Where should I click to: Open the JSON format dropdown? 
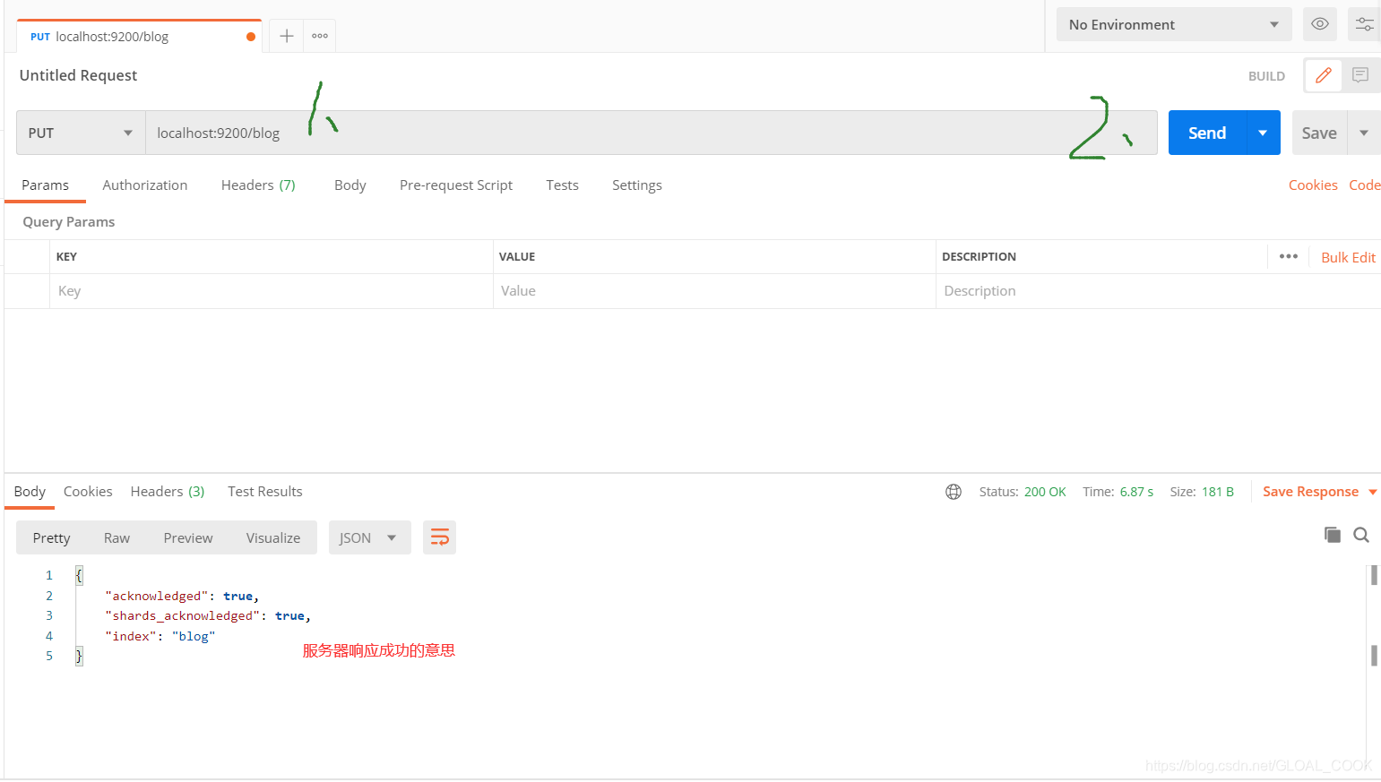click(x=369, y=537)
